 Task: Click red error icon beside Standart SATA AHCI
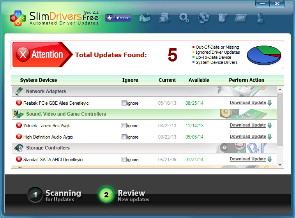point(19,159)
